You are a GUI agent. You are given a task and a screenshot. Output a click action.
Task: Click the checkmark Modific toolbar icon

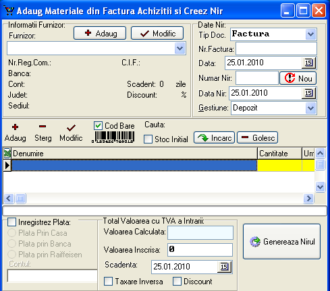pos(71,128)
